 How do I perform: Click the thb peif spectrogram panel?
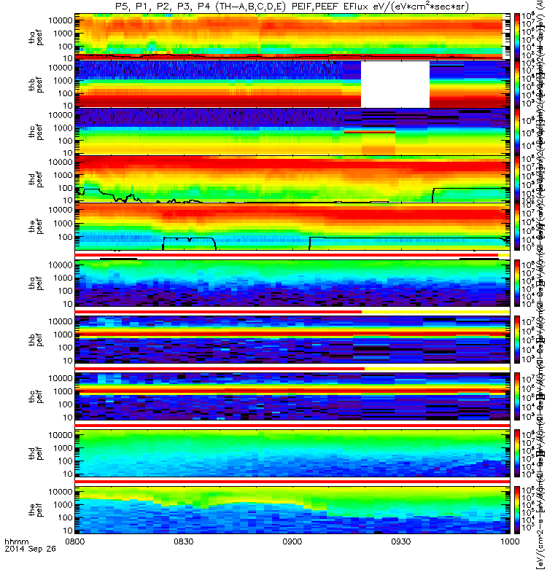coord(292,340)
